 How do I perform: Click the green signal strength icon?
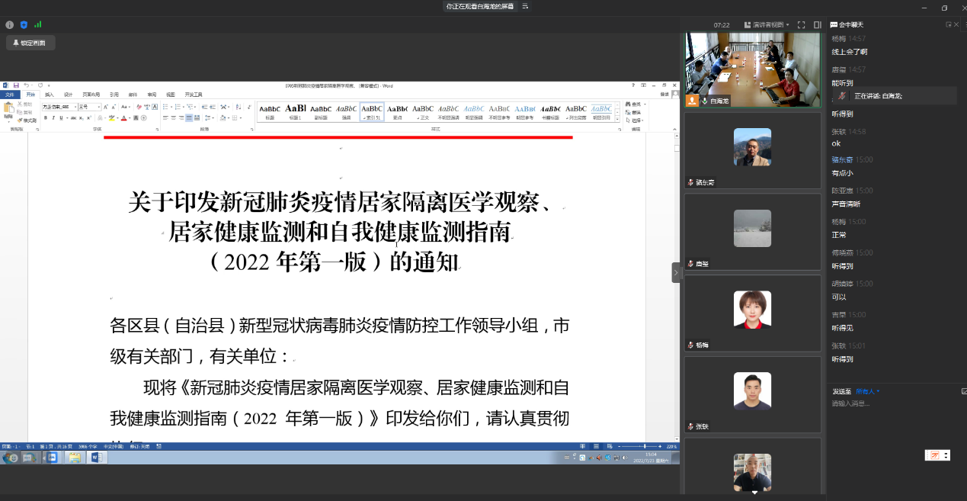(x=37, y=25)
